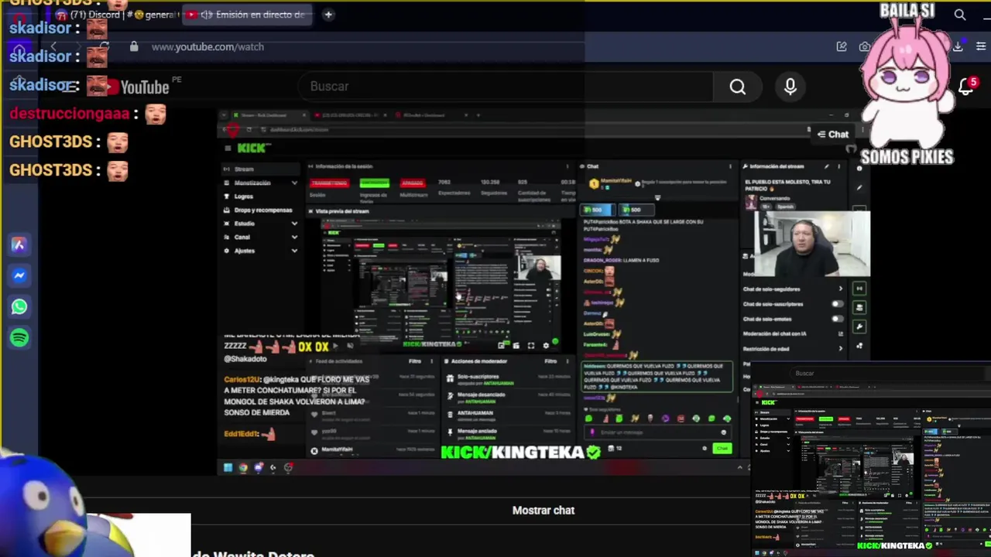Click the share icon in the address bar
The image size is (991, 557).
[842, 46]
